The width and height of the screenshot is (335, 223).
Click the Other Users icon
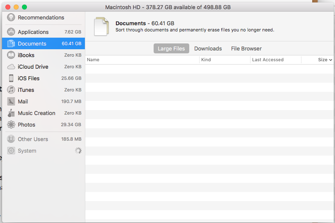click(x=11, y=139)
